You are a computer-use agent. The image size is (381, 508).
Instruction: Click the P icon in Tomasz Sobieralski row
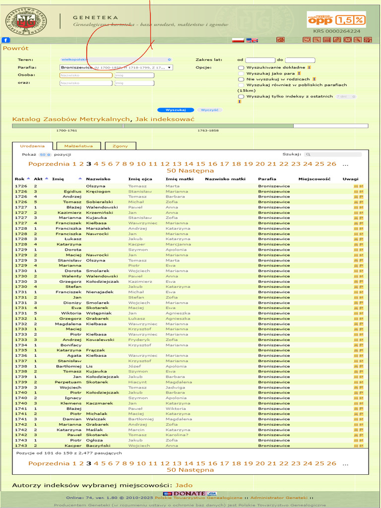pos(361,202)
